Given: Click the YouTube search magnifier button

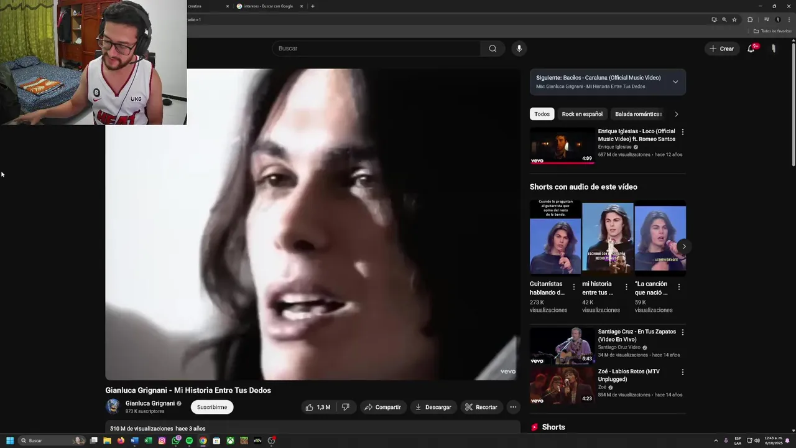Looking at the screenshot, I should (493, 49).
